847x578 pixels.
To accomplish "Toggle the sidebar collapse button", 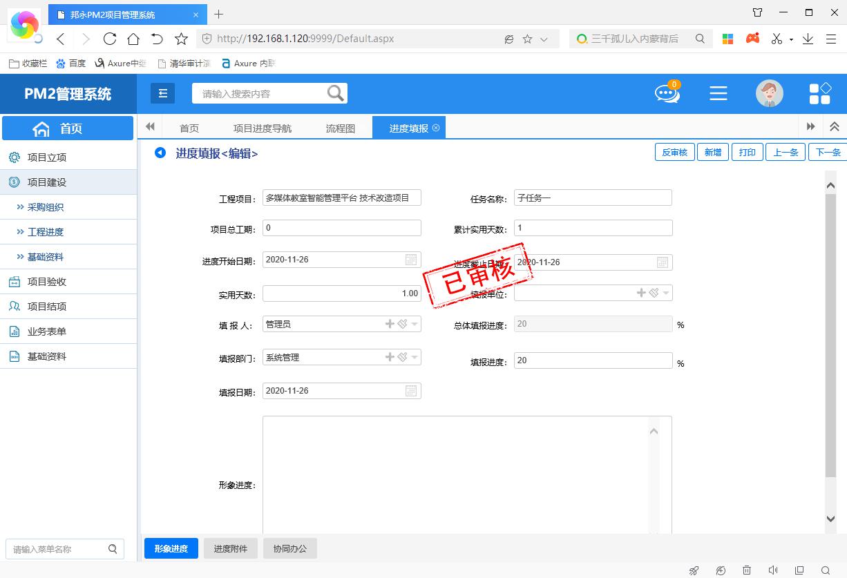I will point(163,93).
